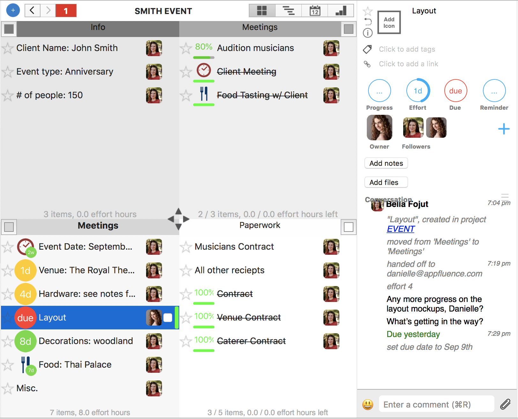
Task: Toggle the Paperwork quadrant checkbox
Action: (x=349, y=227)
